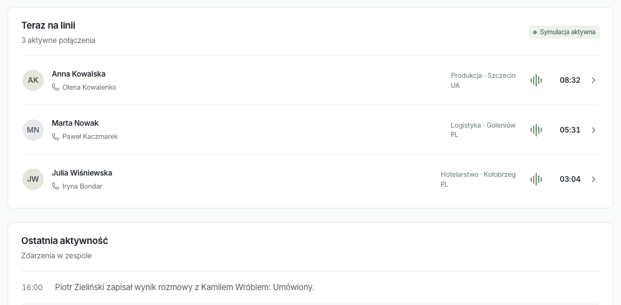Click the Produkcja · Szczecin label
Viewport: 621px width, 305px height.
coord(483,75)
